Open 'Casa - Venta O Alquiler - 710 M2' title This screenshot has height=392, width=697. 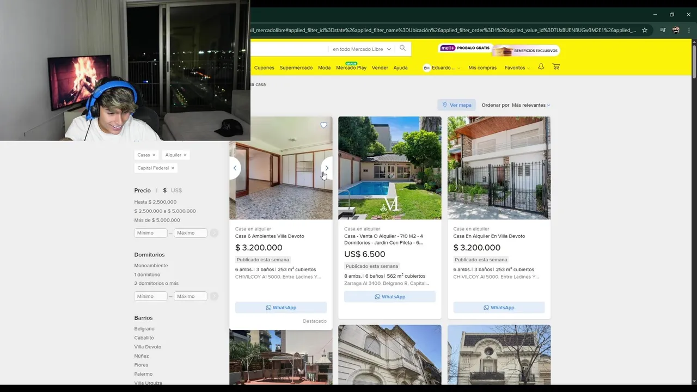pyautogui.click(x=383, y=240)
